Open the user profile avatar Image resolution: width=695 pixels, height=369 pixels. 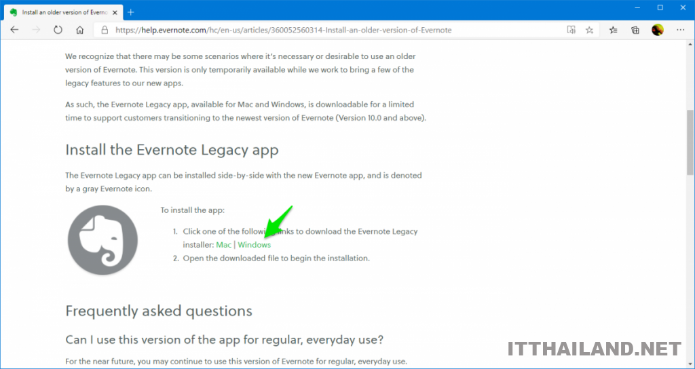point(658,30)
